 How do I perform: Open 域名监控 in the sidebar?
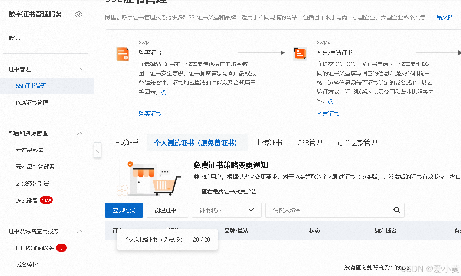[27, 265]
